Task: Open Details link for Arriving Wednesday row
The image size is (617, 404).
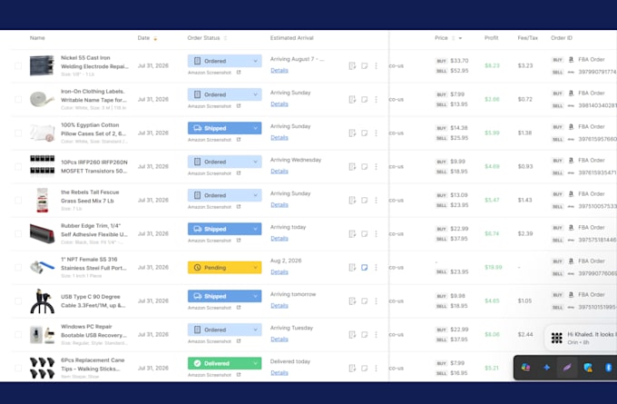Action: 279,172
